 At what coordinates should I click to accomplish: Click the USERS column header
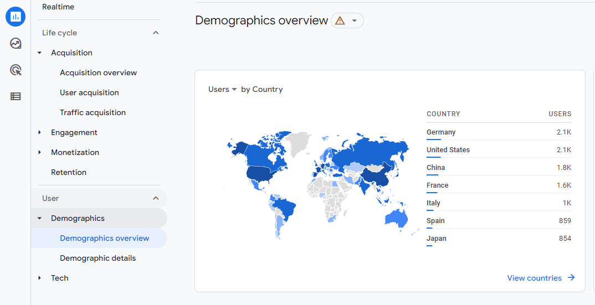[560, 114]
